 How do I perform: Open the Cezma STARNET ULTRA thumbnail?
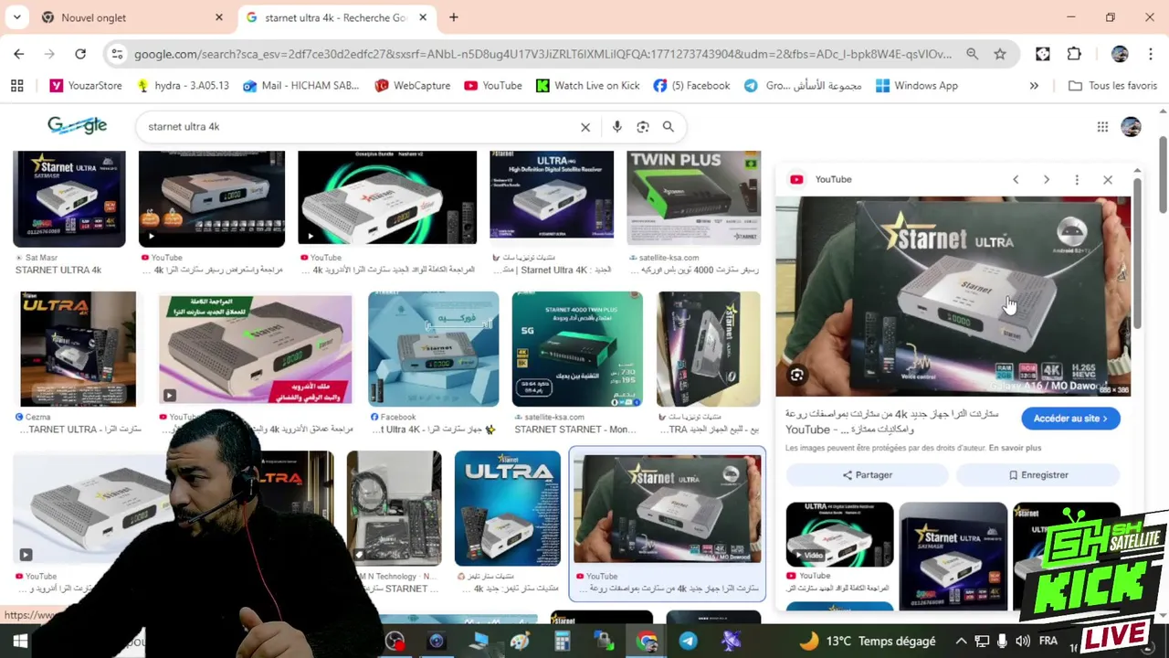79,349
